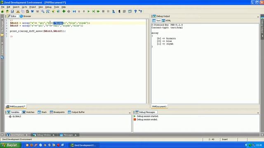Open the Project menu
264x148 pixels.
33,7
